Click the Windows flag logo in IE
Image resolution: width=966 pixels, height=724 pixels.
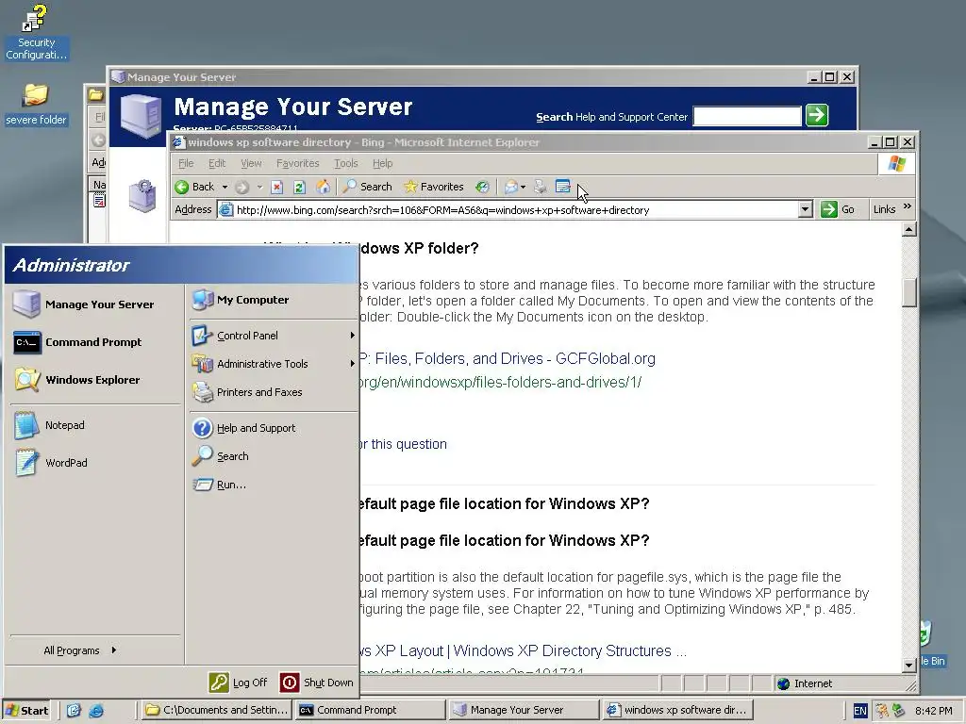click(x=896, y=164)
